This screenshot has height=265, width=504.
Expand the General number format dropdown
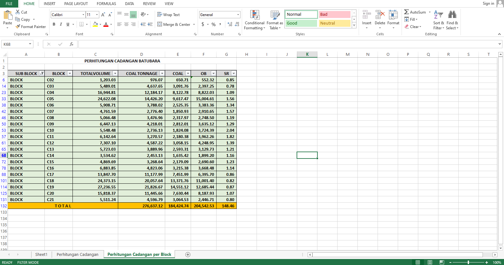click(x=238, y=15)
